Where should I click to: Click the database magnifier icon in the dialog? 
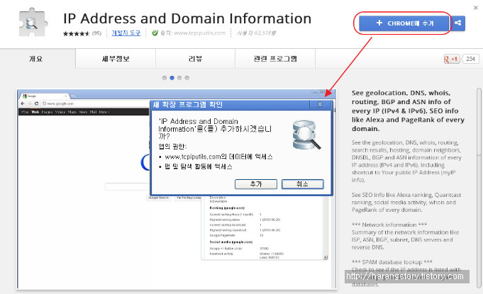(306, 135)
